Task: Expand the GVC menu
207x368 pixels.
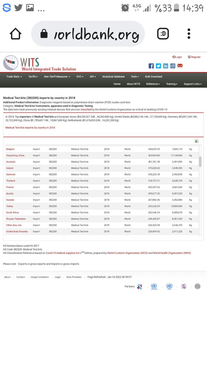Action: [80, 77]
